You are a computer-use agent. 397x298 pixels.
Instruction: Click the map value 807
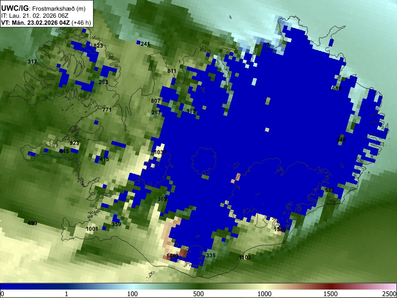(x=156, y=101)
